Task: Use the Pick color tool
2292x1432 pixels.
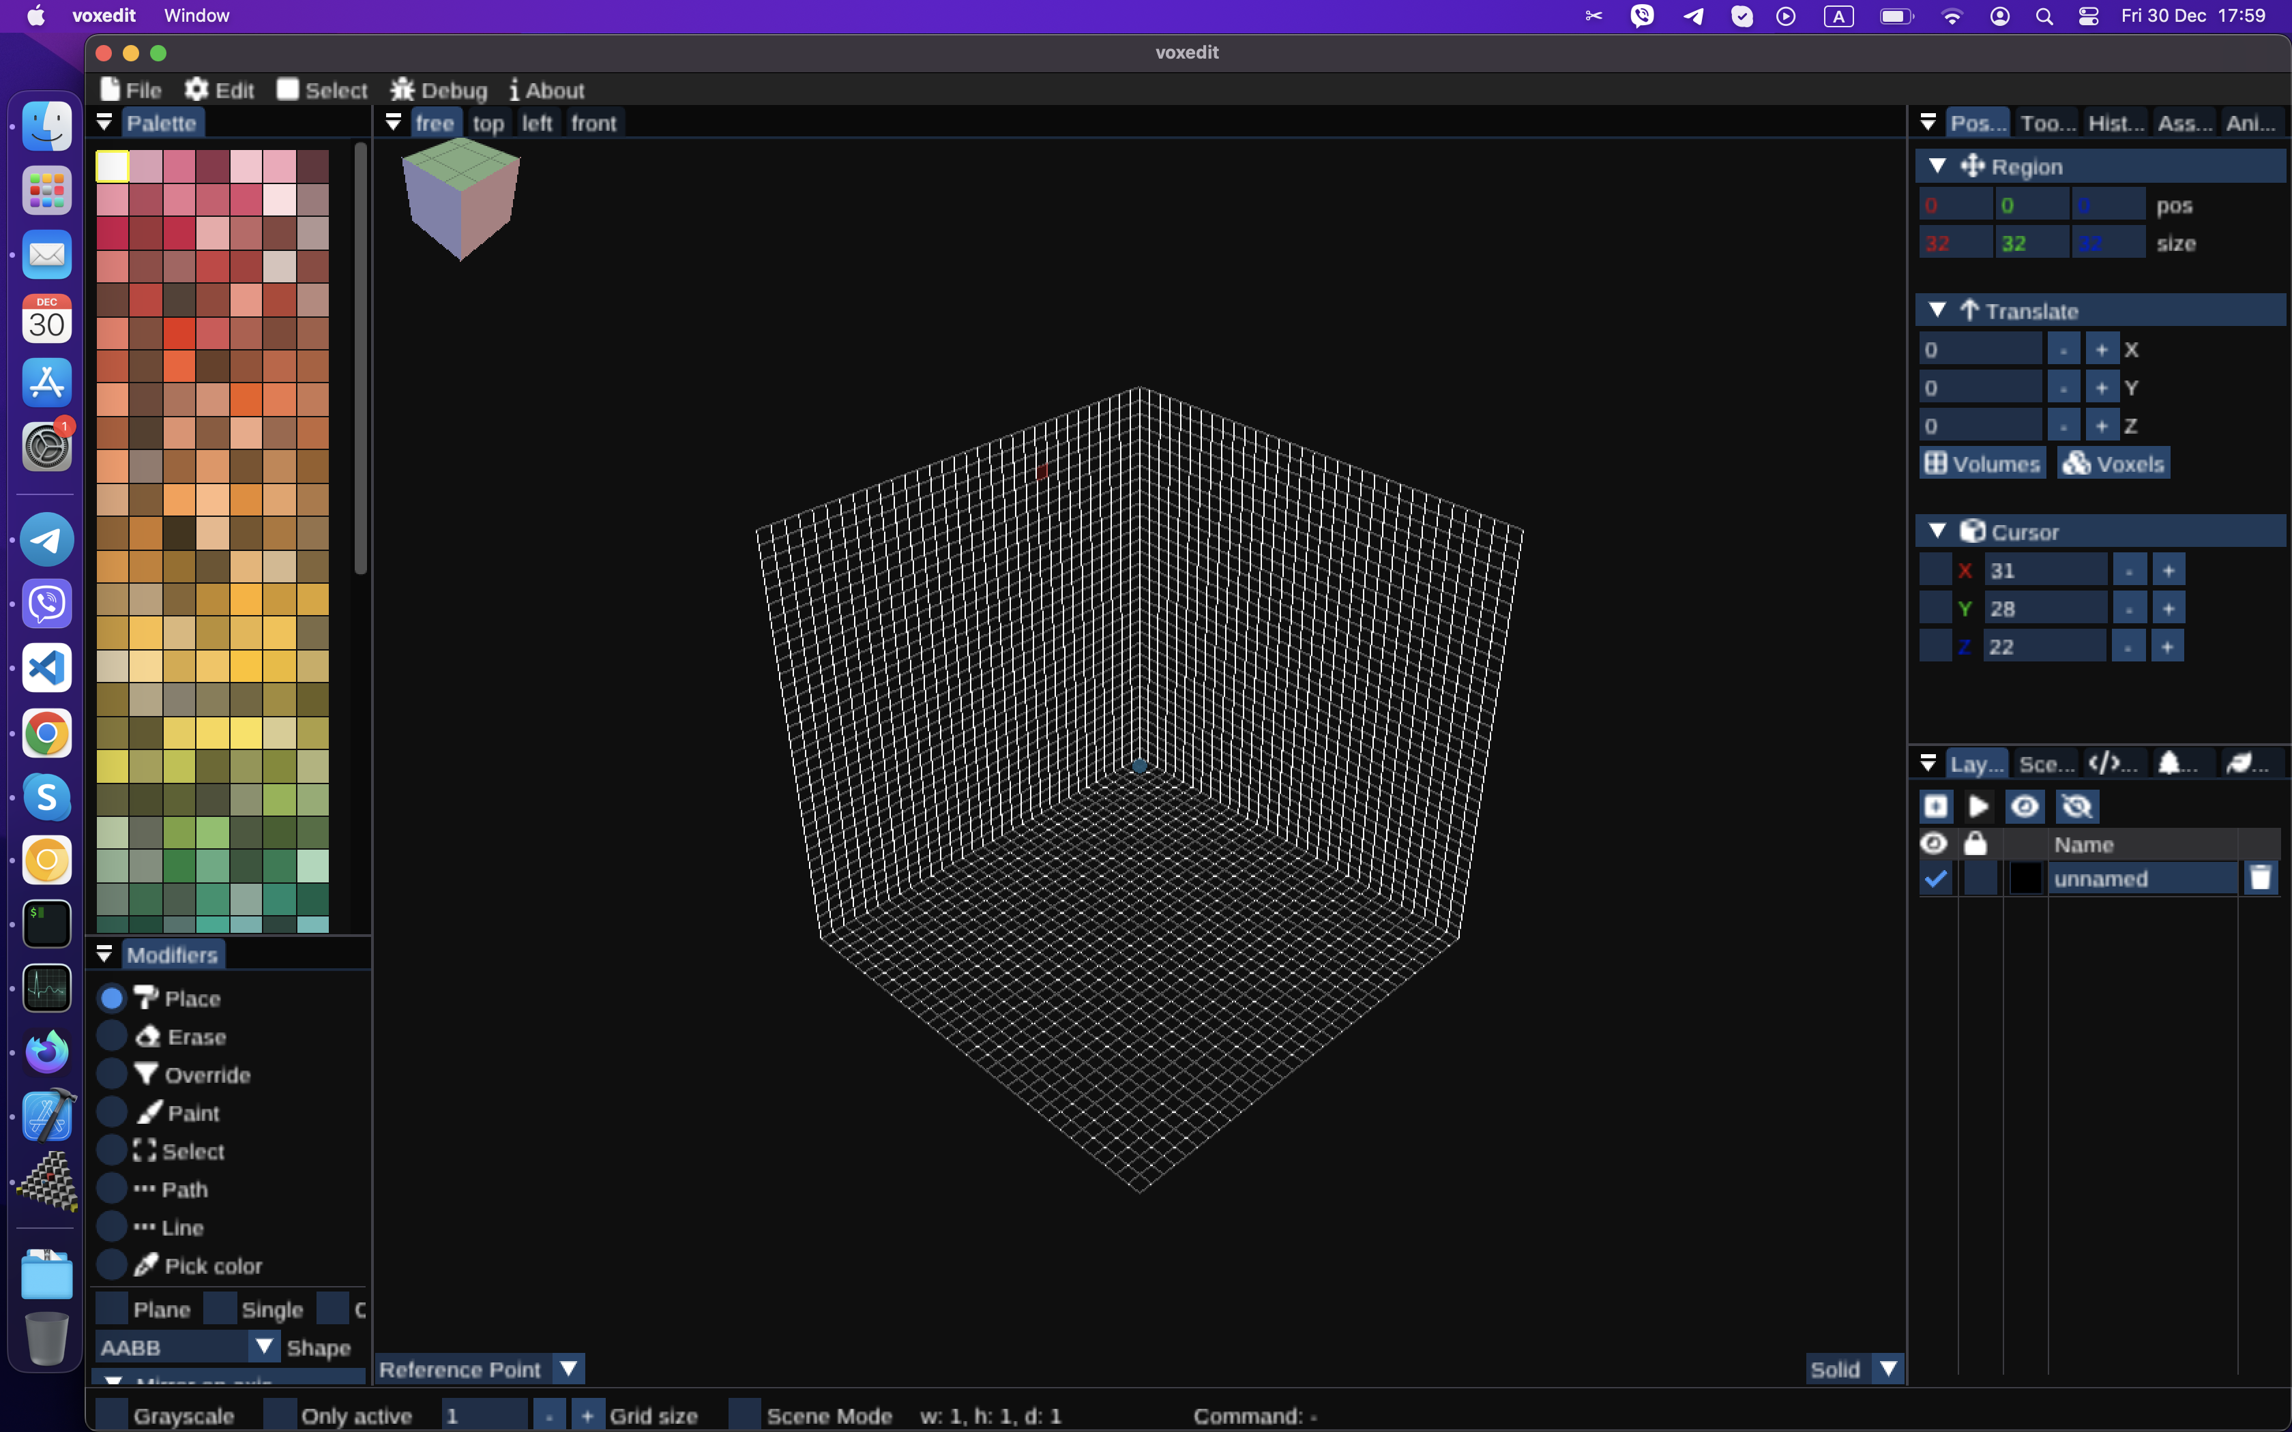Action: pyautogui.click(x=113, y=1264)
